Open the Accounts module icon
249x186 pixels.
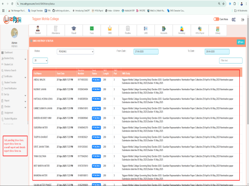pyautogui.click(x=164, y=30)
